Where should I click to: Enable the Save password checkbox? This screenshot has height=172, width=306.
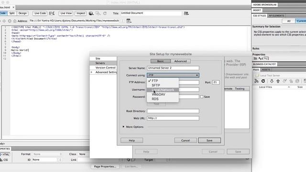click(x=202, y=97)
